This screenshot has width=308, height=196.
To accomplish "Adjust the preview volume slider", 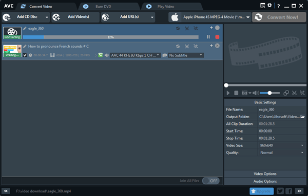I will [x=270, y=93].
